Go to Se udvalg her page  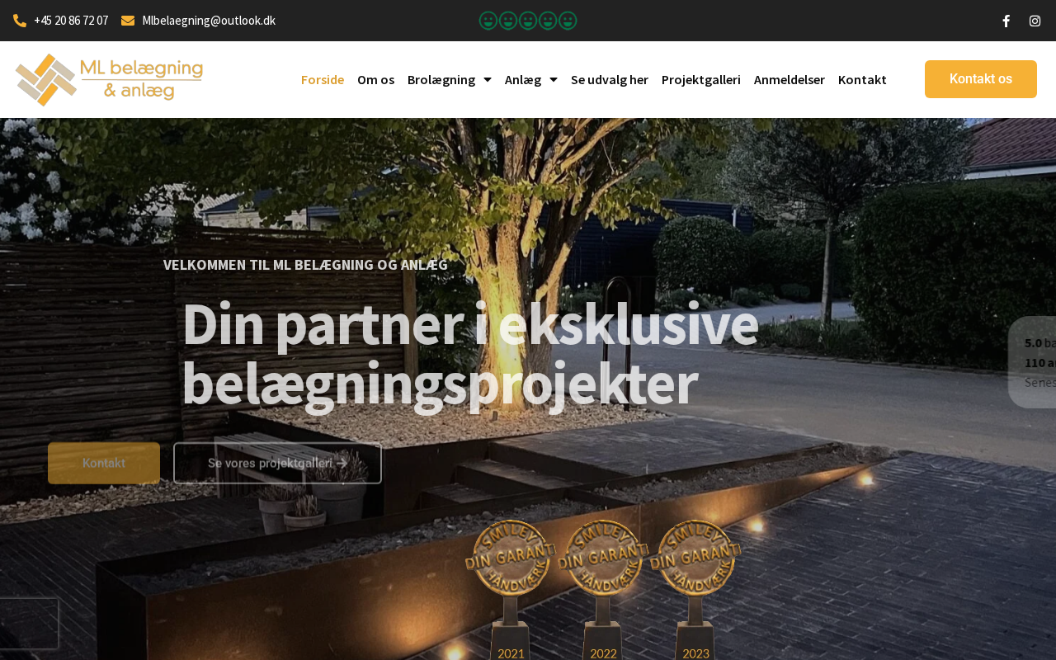coord(610,79)
